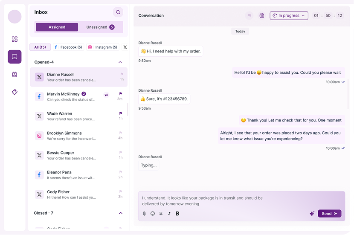Click the profile avatar circle
The image size is (354, 235).
15,17
